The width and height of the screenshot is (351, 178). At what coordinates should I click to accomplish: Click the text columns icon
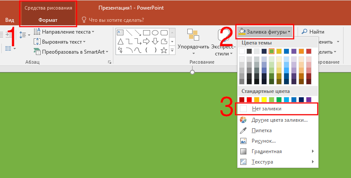(x=8, y=48)
